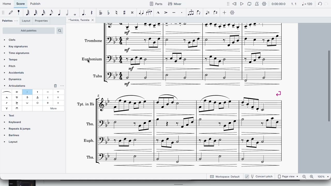
Task: Select the highlighted staccato palette cell
Action: 27,92
